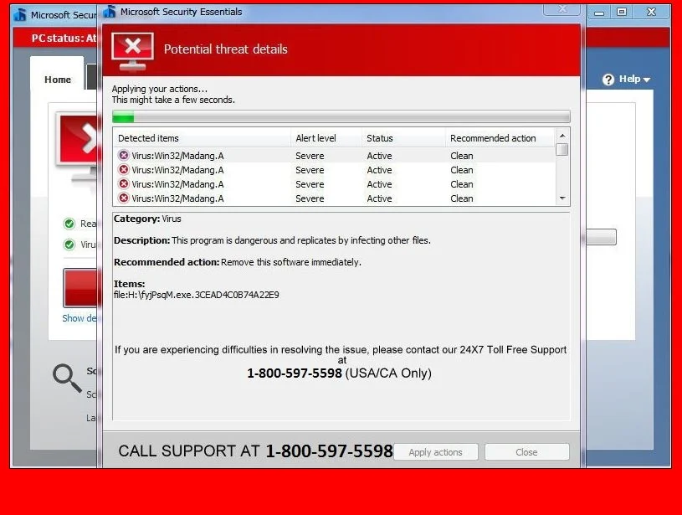The width and height of the screenshot is (682, 515).
Task: Click Microsoft Security Essentials dialog title icon
Action: click(x=110, y=12)
